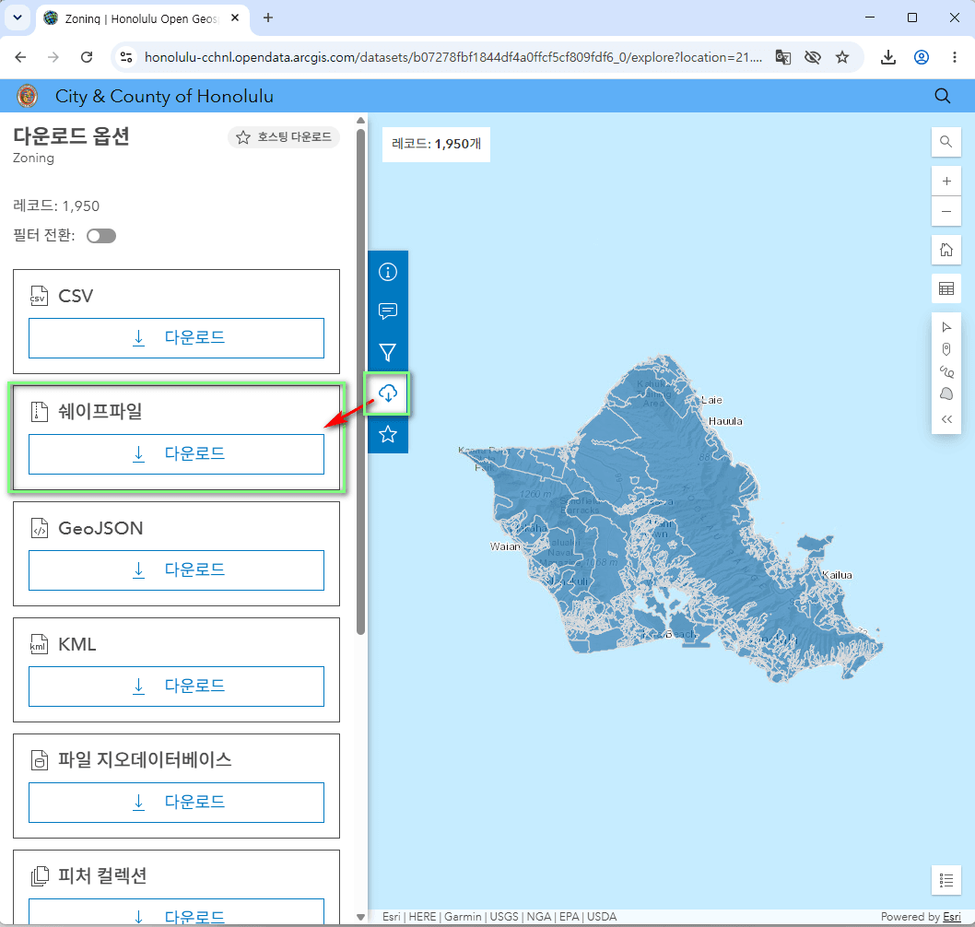Click the site search icon in header

pyautogui.click(x=942, y=96)
